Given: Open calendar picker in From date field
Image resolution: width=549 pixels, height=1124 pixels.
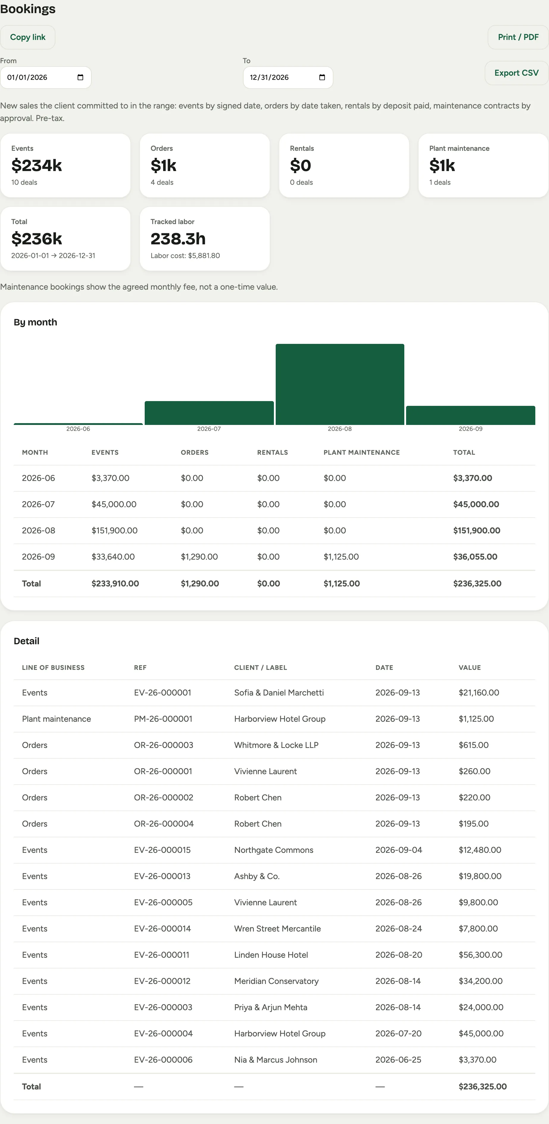Looking at the screenshot, I should (x=80, y=77).
